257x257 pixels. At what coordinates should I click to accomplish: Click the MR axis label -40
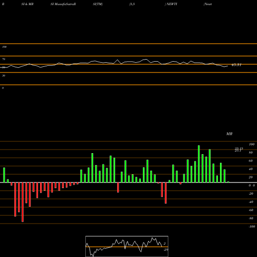pyautogui.click(x=251, y=202)
